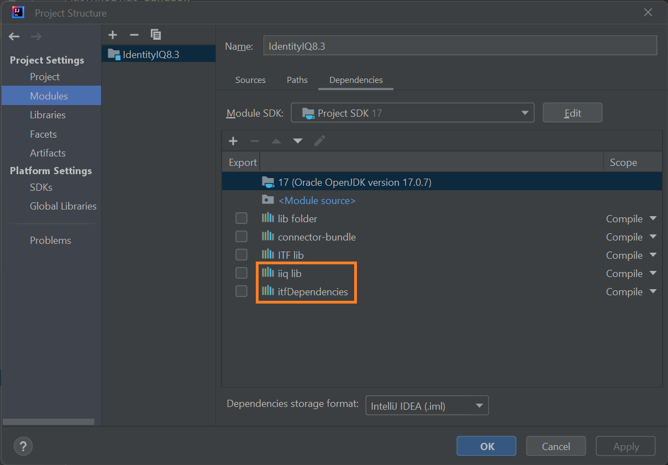Add a new module with plus icon

[x=113, y=35]
